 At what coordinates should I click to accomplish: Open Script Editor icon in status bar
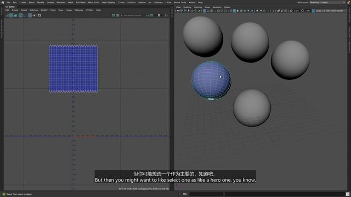click(347, 194)
